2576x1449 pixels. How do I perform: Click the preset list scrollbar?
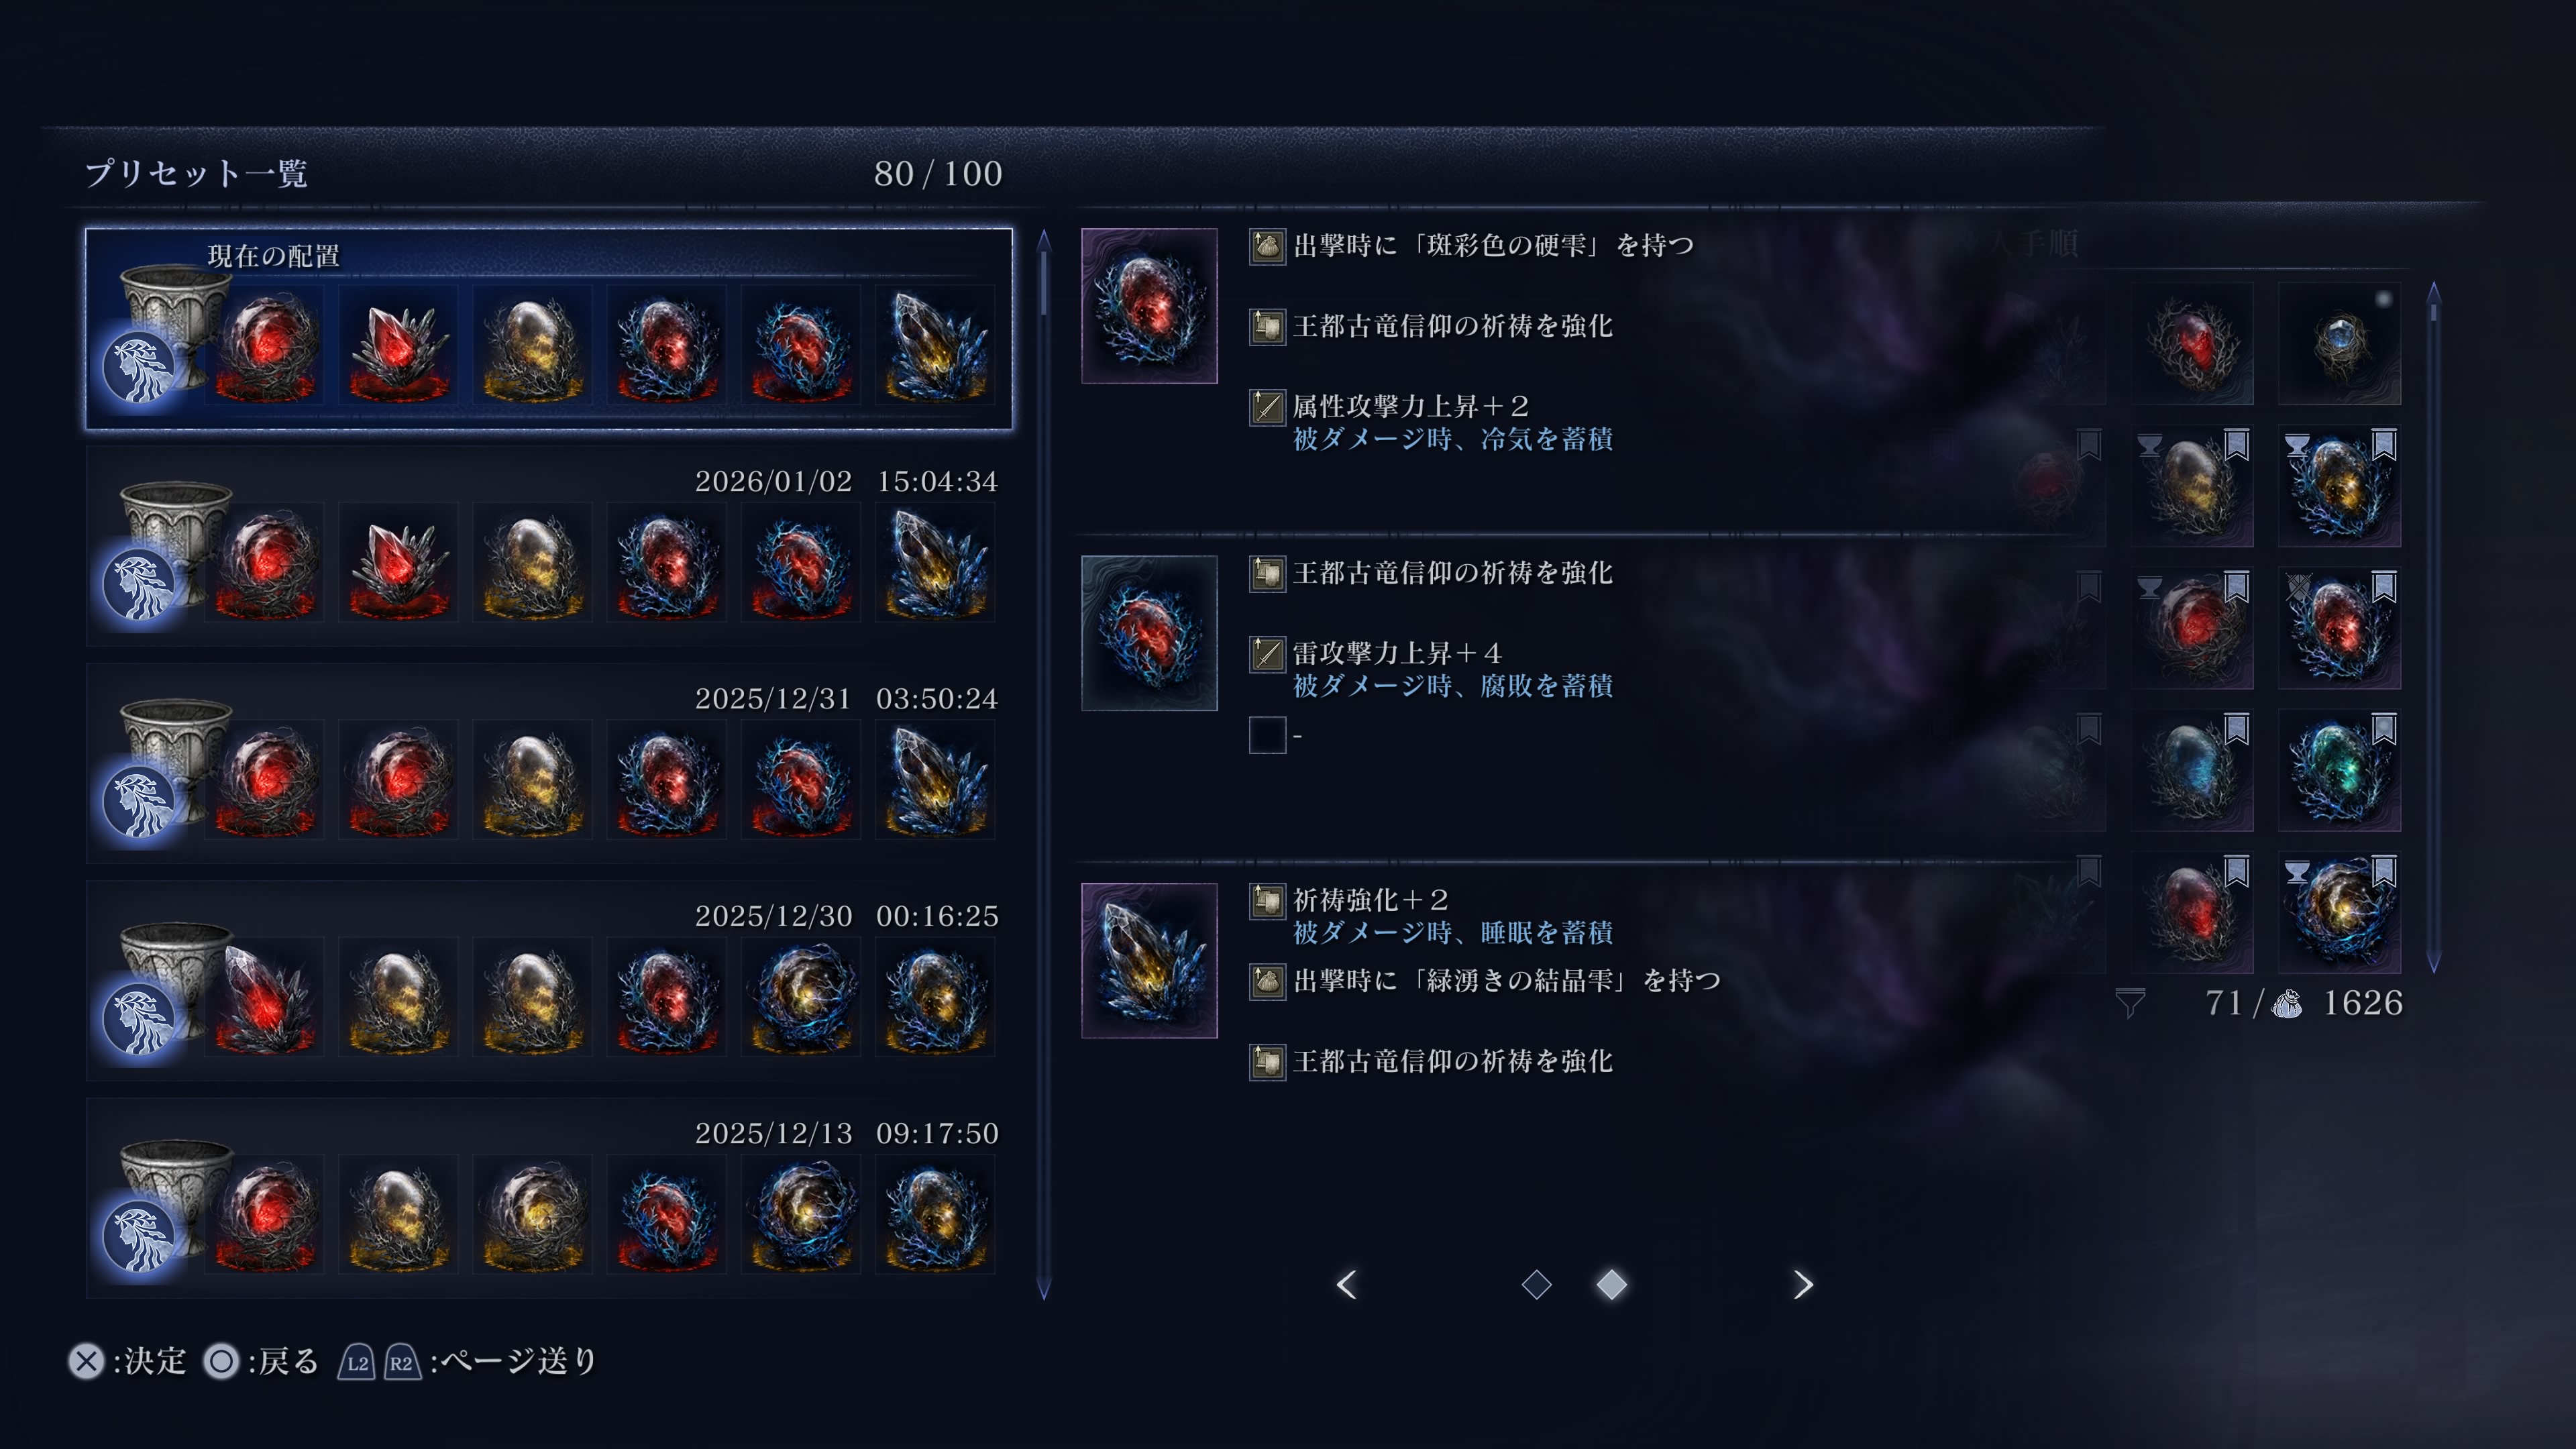[x=1043, y=765]
